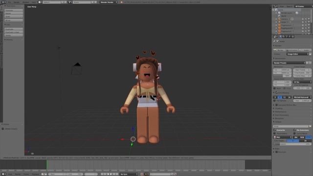Add a new screen layout with plus
The height and width of the screenshot is (176, 313).
[x=63, y=2]
